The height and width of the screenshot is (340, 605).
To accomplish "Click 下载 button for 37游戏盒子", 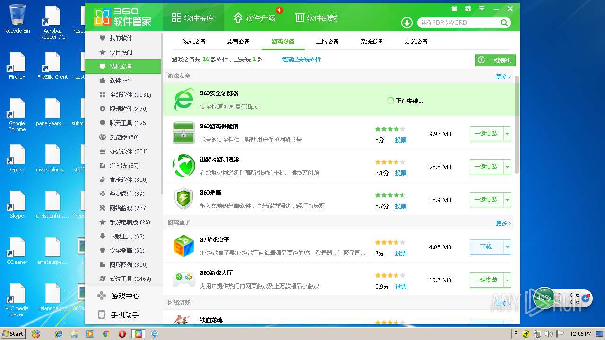I will (486, 247).
